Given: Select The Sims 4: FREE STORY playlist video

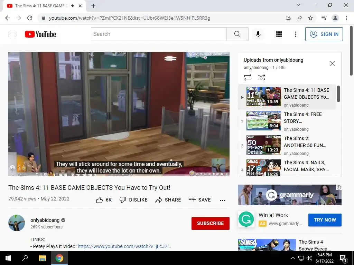Looking at the screenshot, I should click(287, 121).
